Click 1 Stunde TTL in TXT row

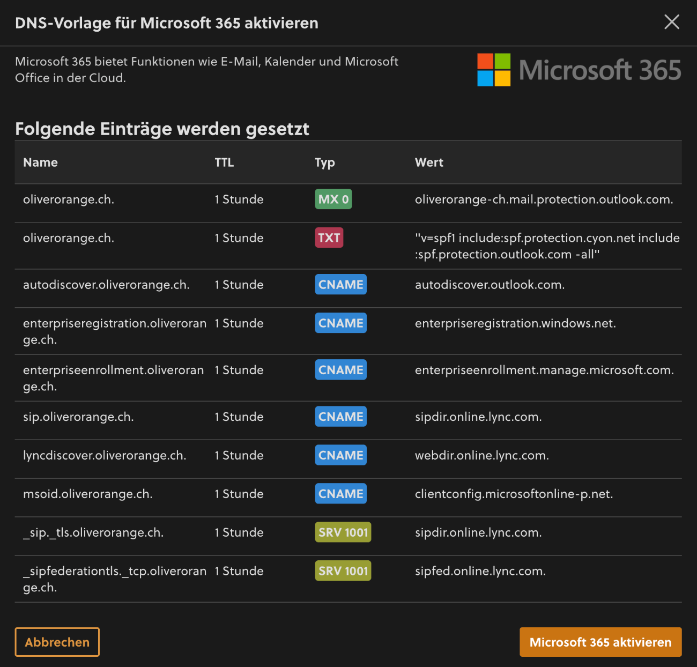click(239, 238)
